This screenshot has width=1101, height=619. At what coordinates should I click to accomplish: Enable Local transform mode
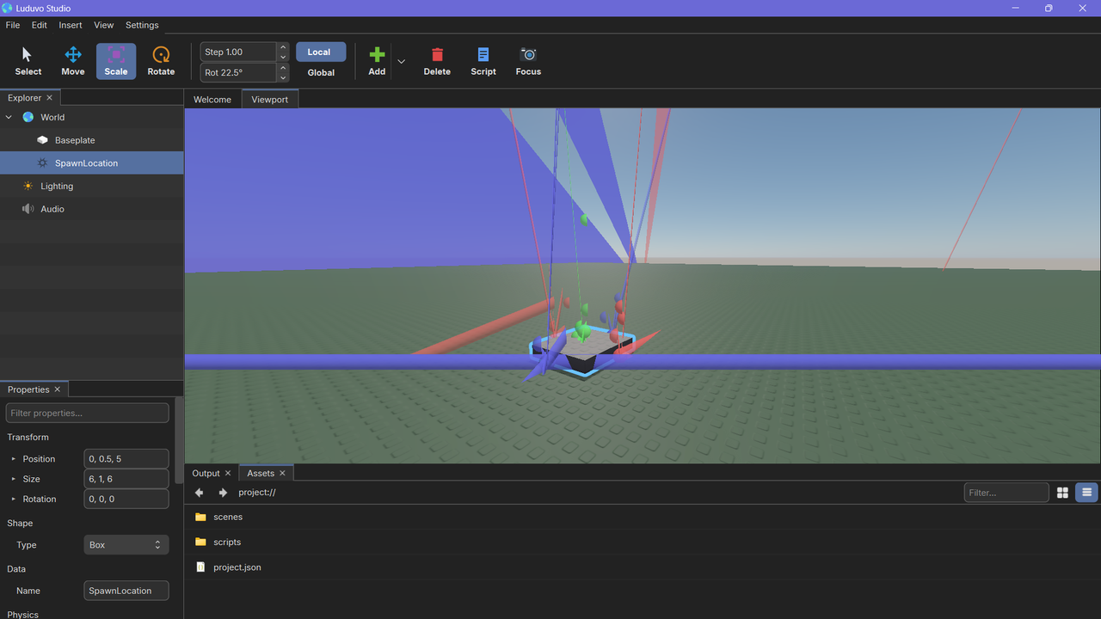(x=321, y=52)
